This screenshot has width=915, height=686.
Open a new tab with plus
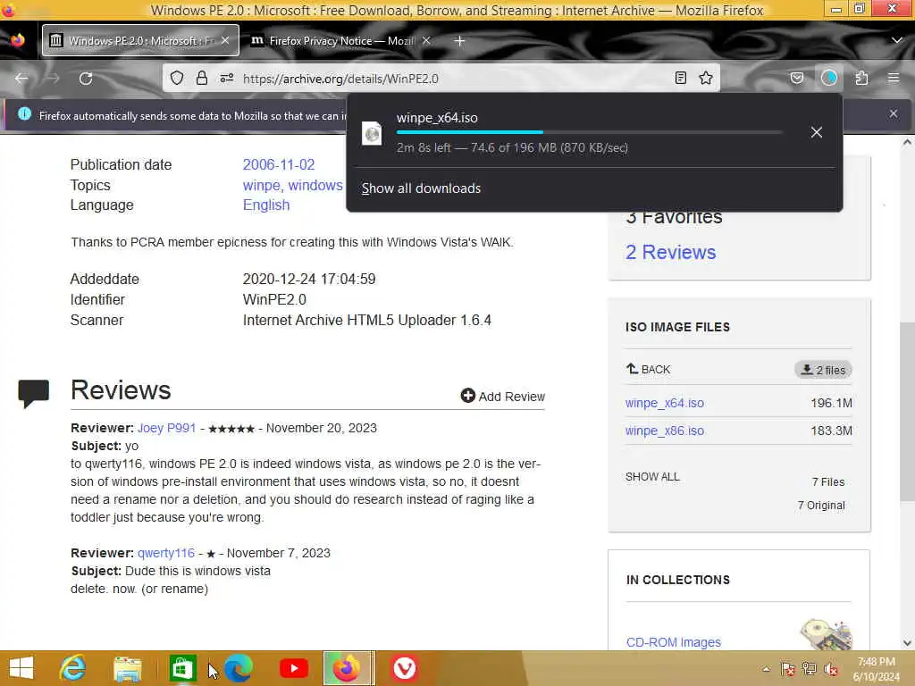(x=459, y=41)
